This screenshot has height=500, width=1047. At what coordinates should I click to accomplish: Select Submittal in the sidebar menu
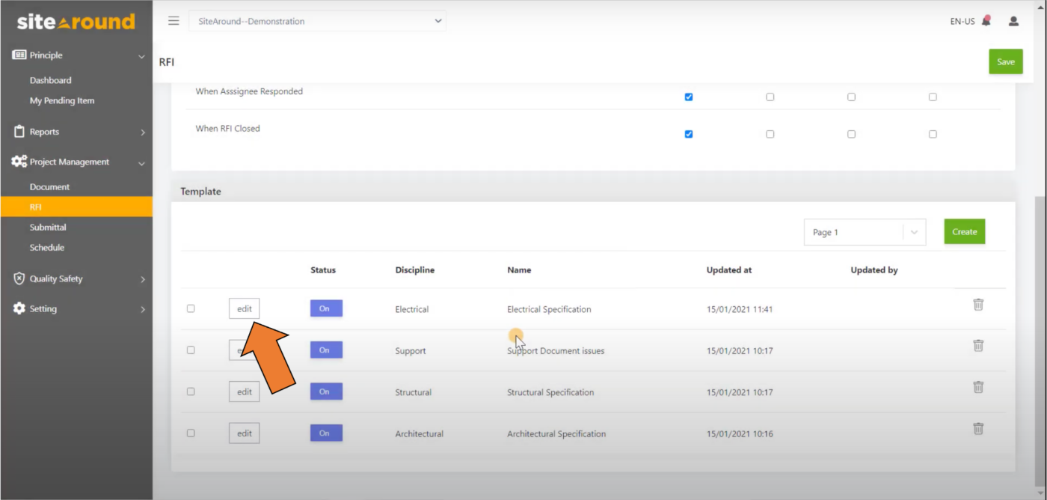[x=48, y=227]
